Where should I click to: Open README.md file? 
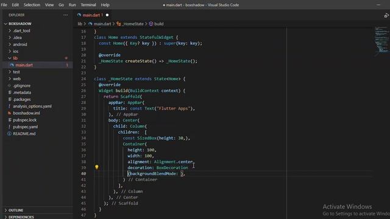click(x=24, y=134)
